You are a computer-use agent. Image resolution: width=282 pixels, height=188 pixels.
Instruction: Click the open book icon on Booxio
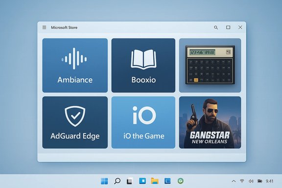click(x=143, y=59)
